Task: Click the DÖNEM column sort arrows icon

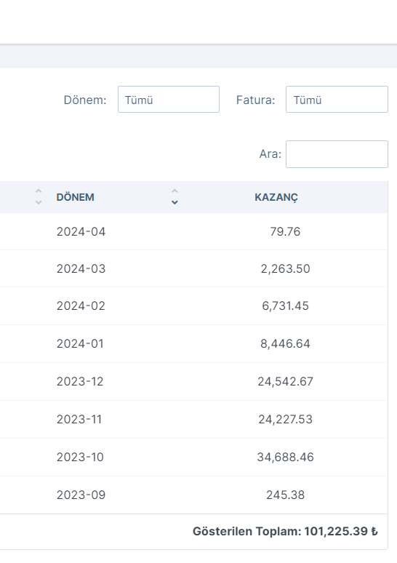Action: 175,197
